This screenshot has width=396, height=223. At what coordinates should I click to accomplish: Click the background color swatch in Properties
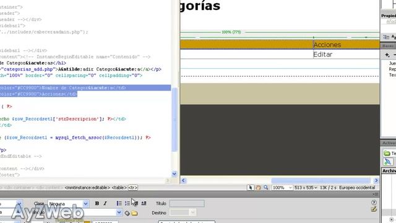(x=87, y=222)
